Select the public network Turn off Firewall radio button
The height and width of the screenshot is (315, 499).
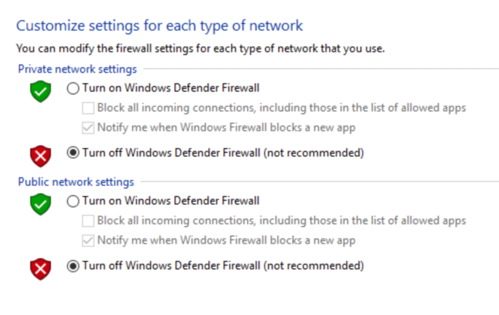click(74, 266)
